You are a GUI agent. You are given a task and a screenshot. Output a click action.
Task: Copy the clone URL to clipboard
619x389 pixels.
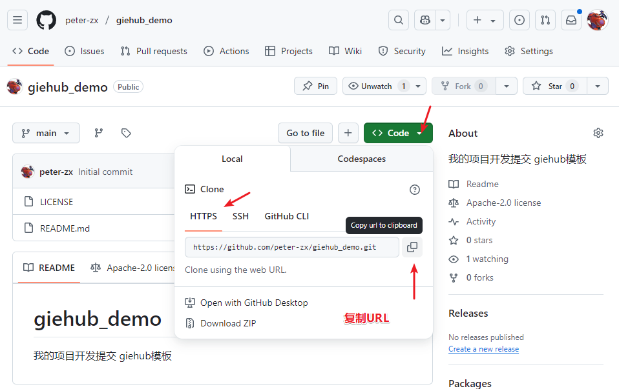tap(412, 247)
